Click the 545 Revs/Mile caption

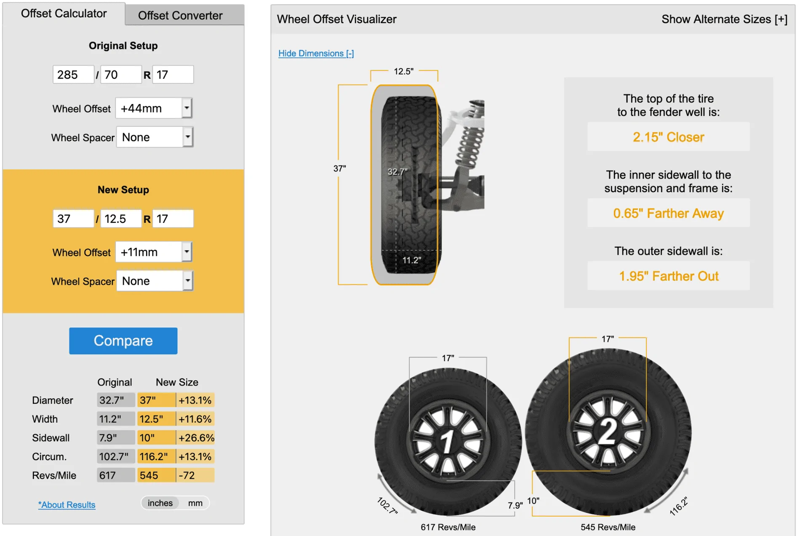click(x=608, y=527)
